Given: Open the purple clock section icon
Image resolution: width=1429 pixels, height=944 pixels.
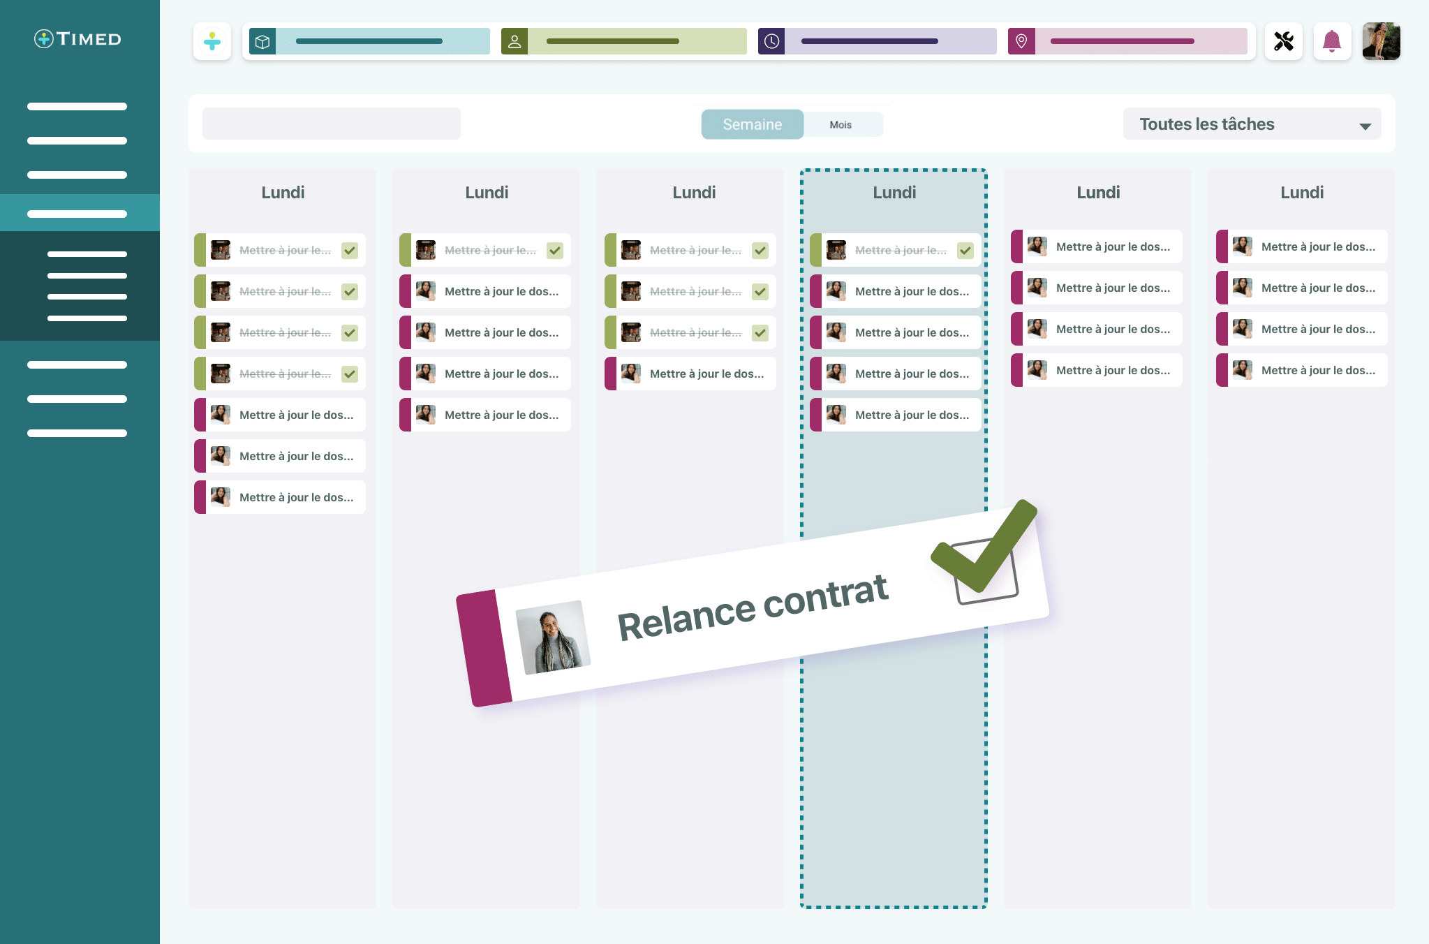Looking at the screenshot, I should [771, 42].
